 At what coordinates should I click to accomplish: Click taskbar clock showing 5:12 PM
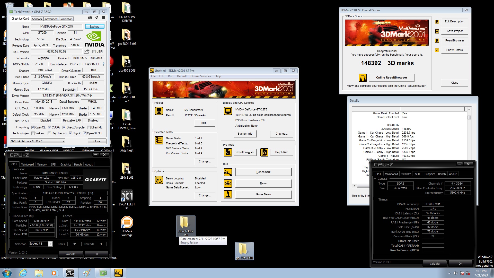tap(481, 273)
